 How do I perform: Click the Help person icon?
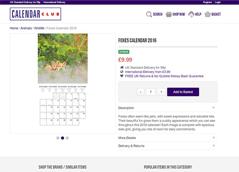191,14
